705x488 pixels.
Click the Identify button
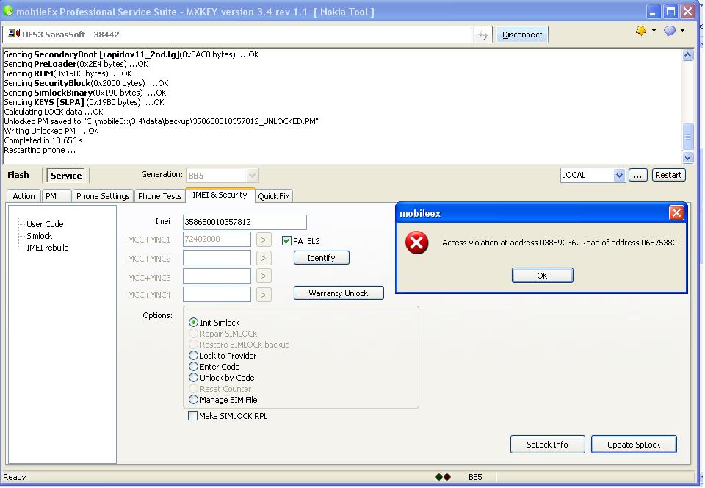point(322,258)
